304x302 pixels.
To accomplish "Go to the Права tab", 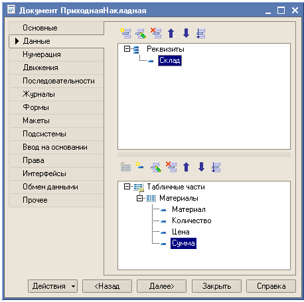I will coord(56,160).
